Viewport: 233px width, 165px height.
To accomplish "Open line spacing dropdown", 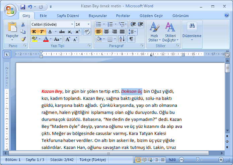I will click(x=132, y=32).
